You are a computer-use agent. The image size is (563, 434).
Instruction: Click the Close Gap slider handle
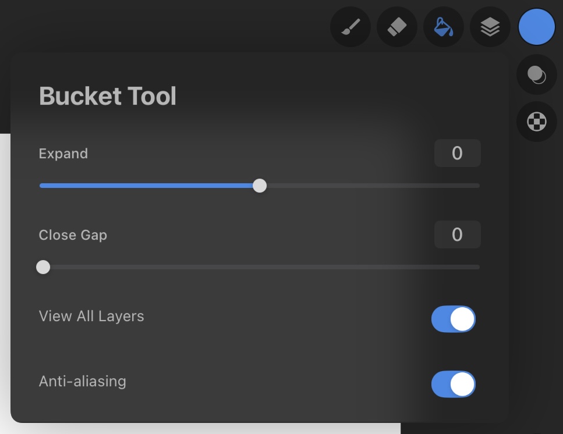point(43,267)
